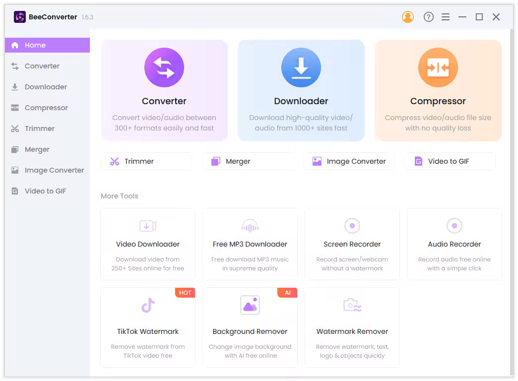The width and height of the screenshot is (518, 381).
Task: Click the Background Remover picture icon
Action: 250,305
